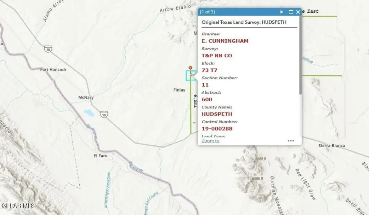Click the Finlay place label

pyautogui.click(x=179, y=90)
